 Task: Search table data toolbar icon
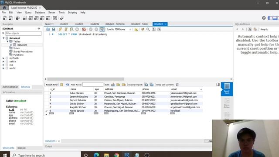[55, 18]
